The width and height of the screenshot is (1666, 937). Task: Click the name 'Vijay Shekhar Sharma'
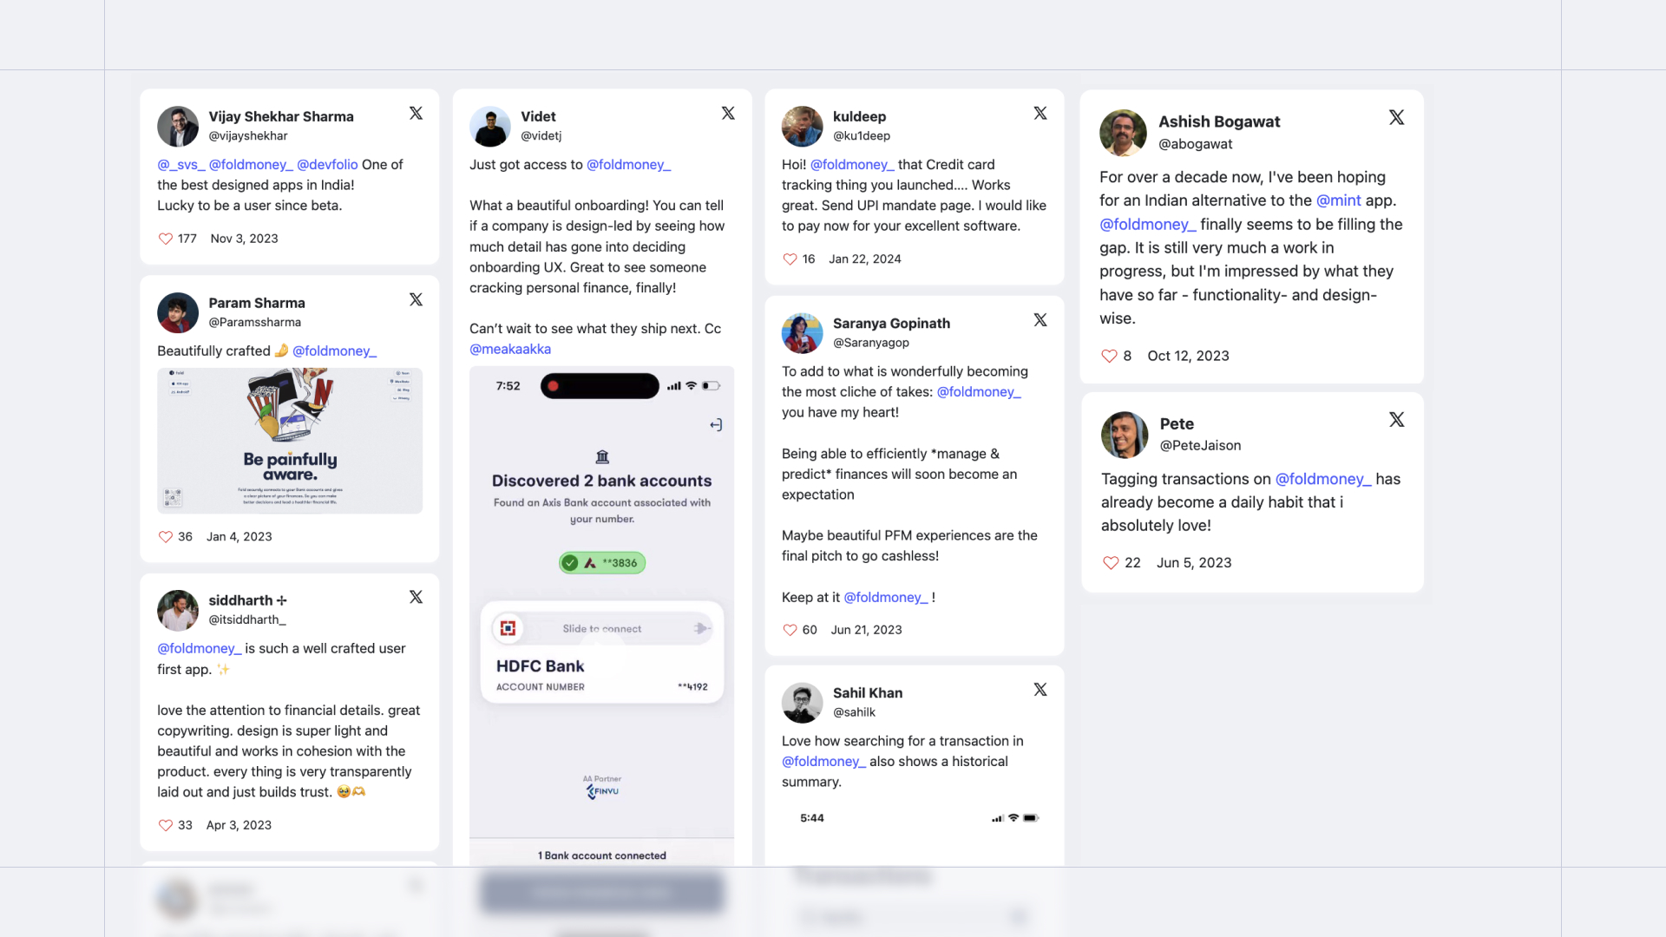click(x=281, y=116)
